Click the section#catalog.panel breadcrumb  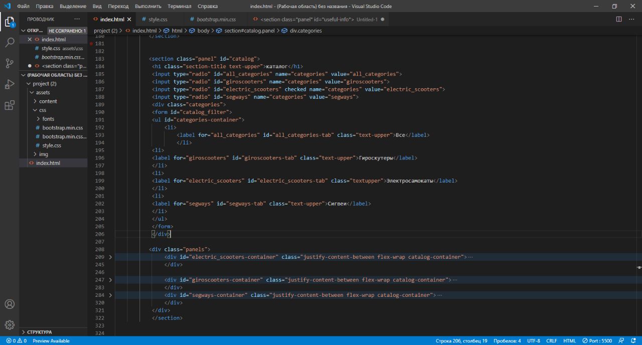pos(245,31)
